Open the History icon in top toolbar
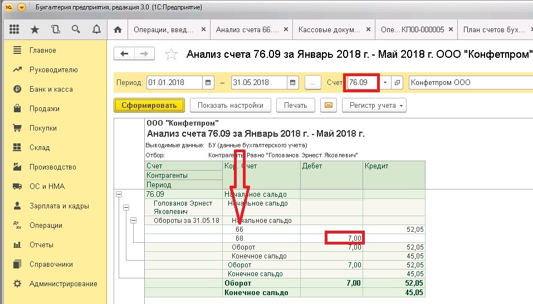The height and width of the screenshot is (304, 533). point(55,29)
